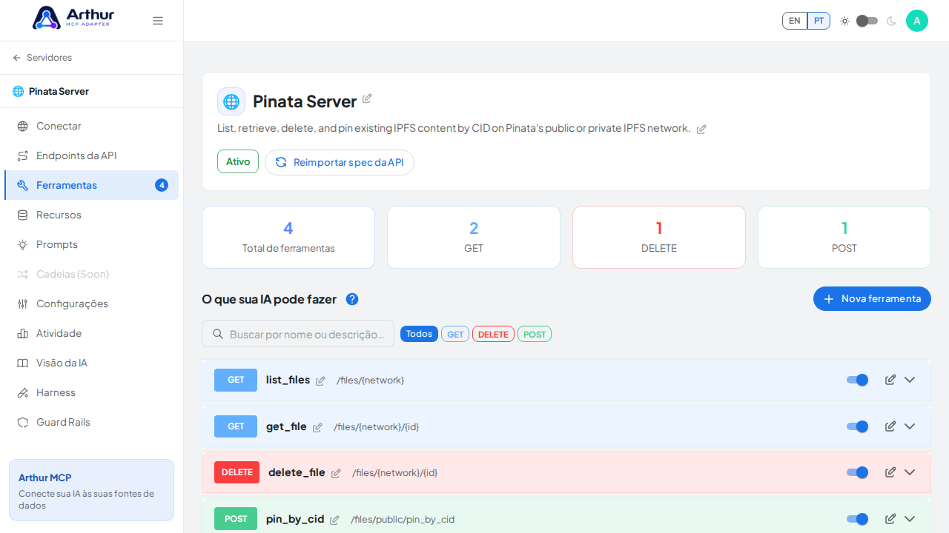Image resolution: width=949 pixels, height=533 pixels.
Task: Click the Configurações sliders icon in sidebar
Action: pyautogui.click(x=23, y=304)
